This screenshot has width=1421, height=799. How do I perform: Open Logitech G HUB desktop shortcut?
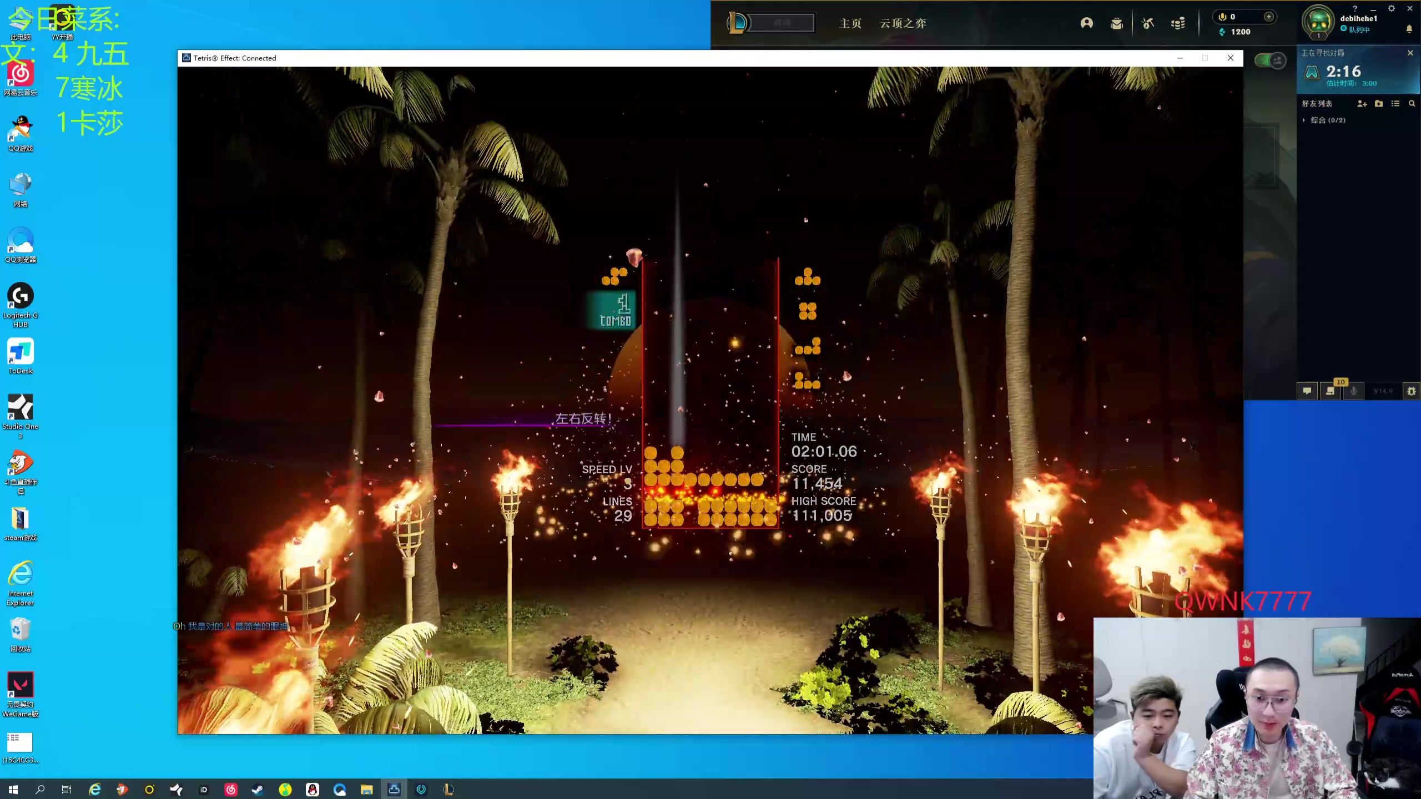click(21, 305)
